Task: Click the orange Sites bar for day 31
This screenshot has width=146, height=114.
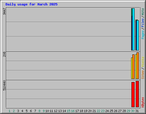Action: tap(138, 66)
